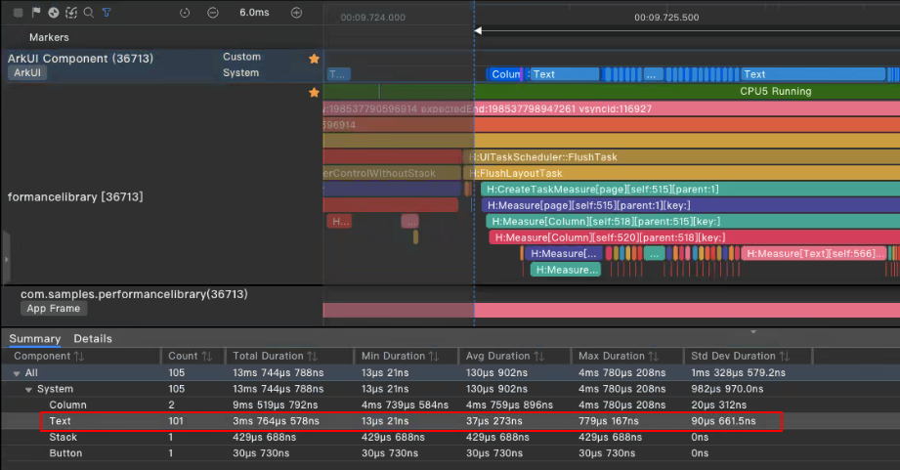Select the Summary tab
The image size is (900, 470).
[34, 339]
